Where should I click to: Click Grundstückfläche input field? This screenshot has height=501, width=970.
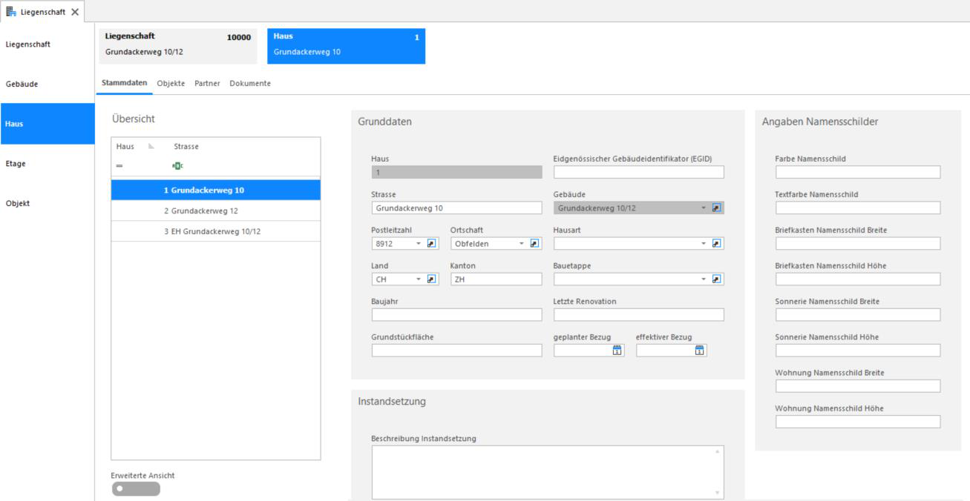coord(457,351)
